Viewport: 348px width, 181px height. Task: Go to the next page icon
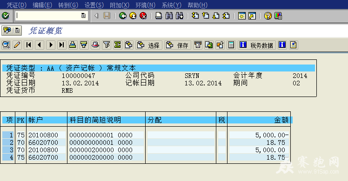click(216, 16)
